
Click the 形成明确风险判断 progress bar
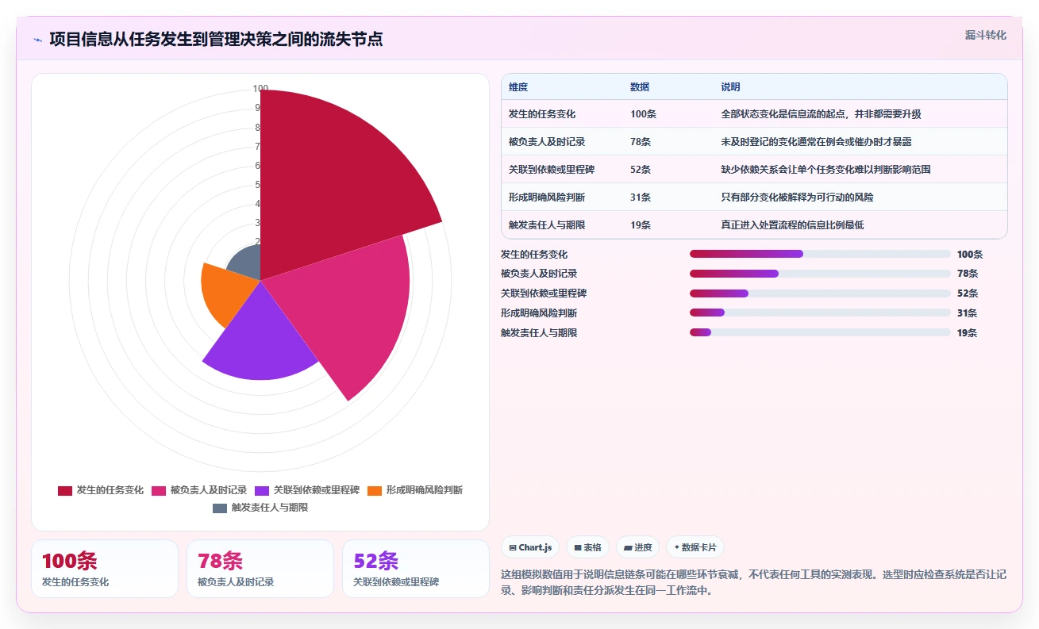[x=820, y=313]
